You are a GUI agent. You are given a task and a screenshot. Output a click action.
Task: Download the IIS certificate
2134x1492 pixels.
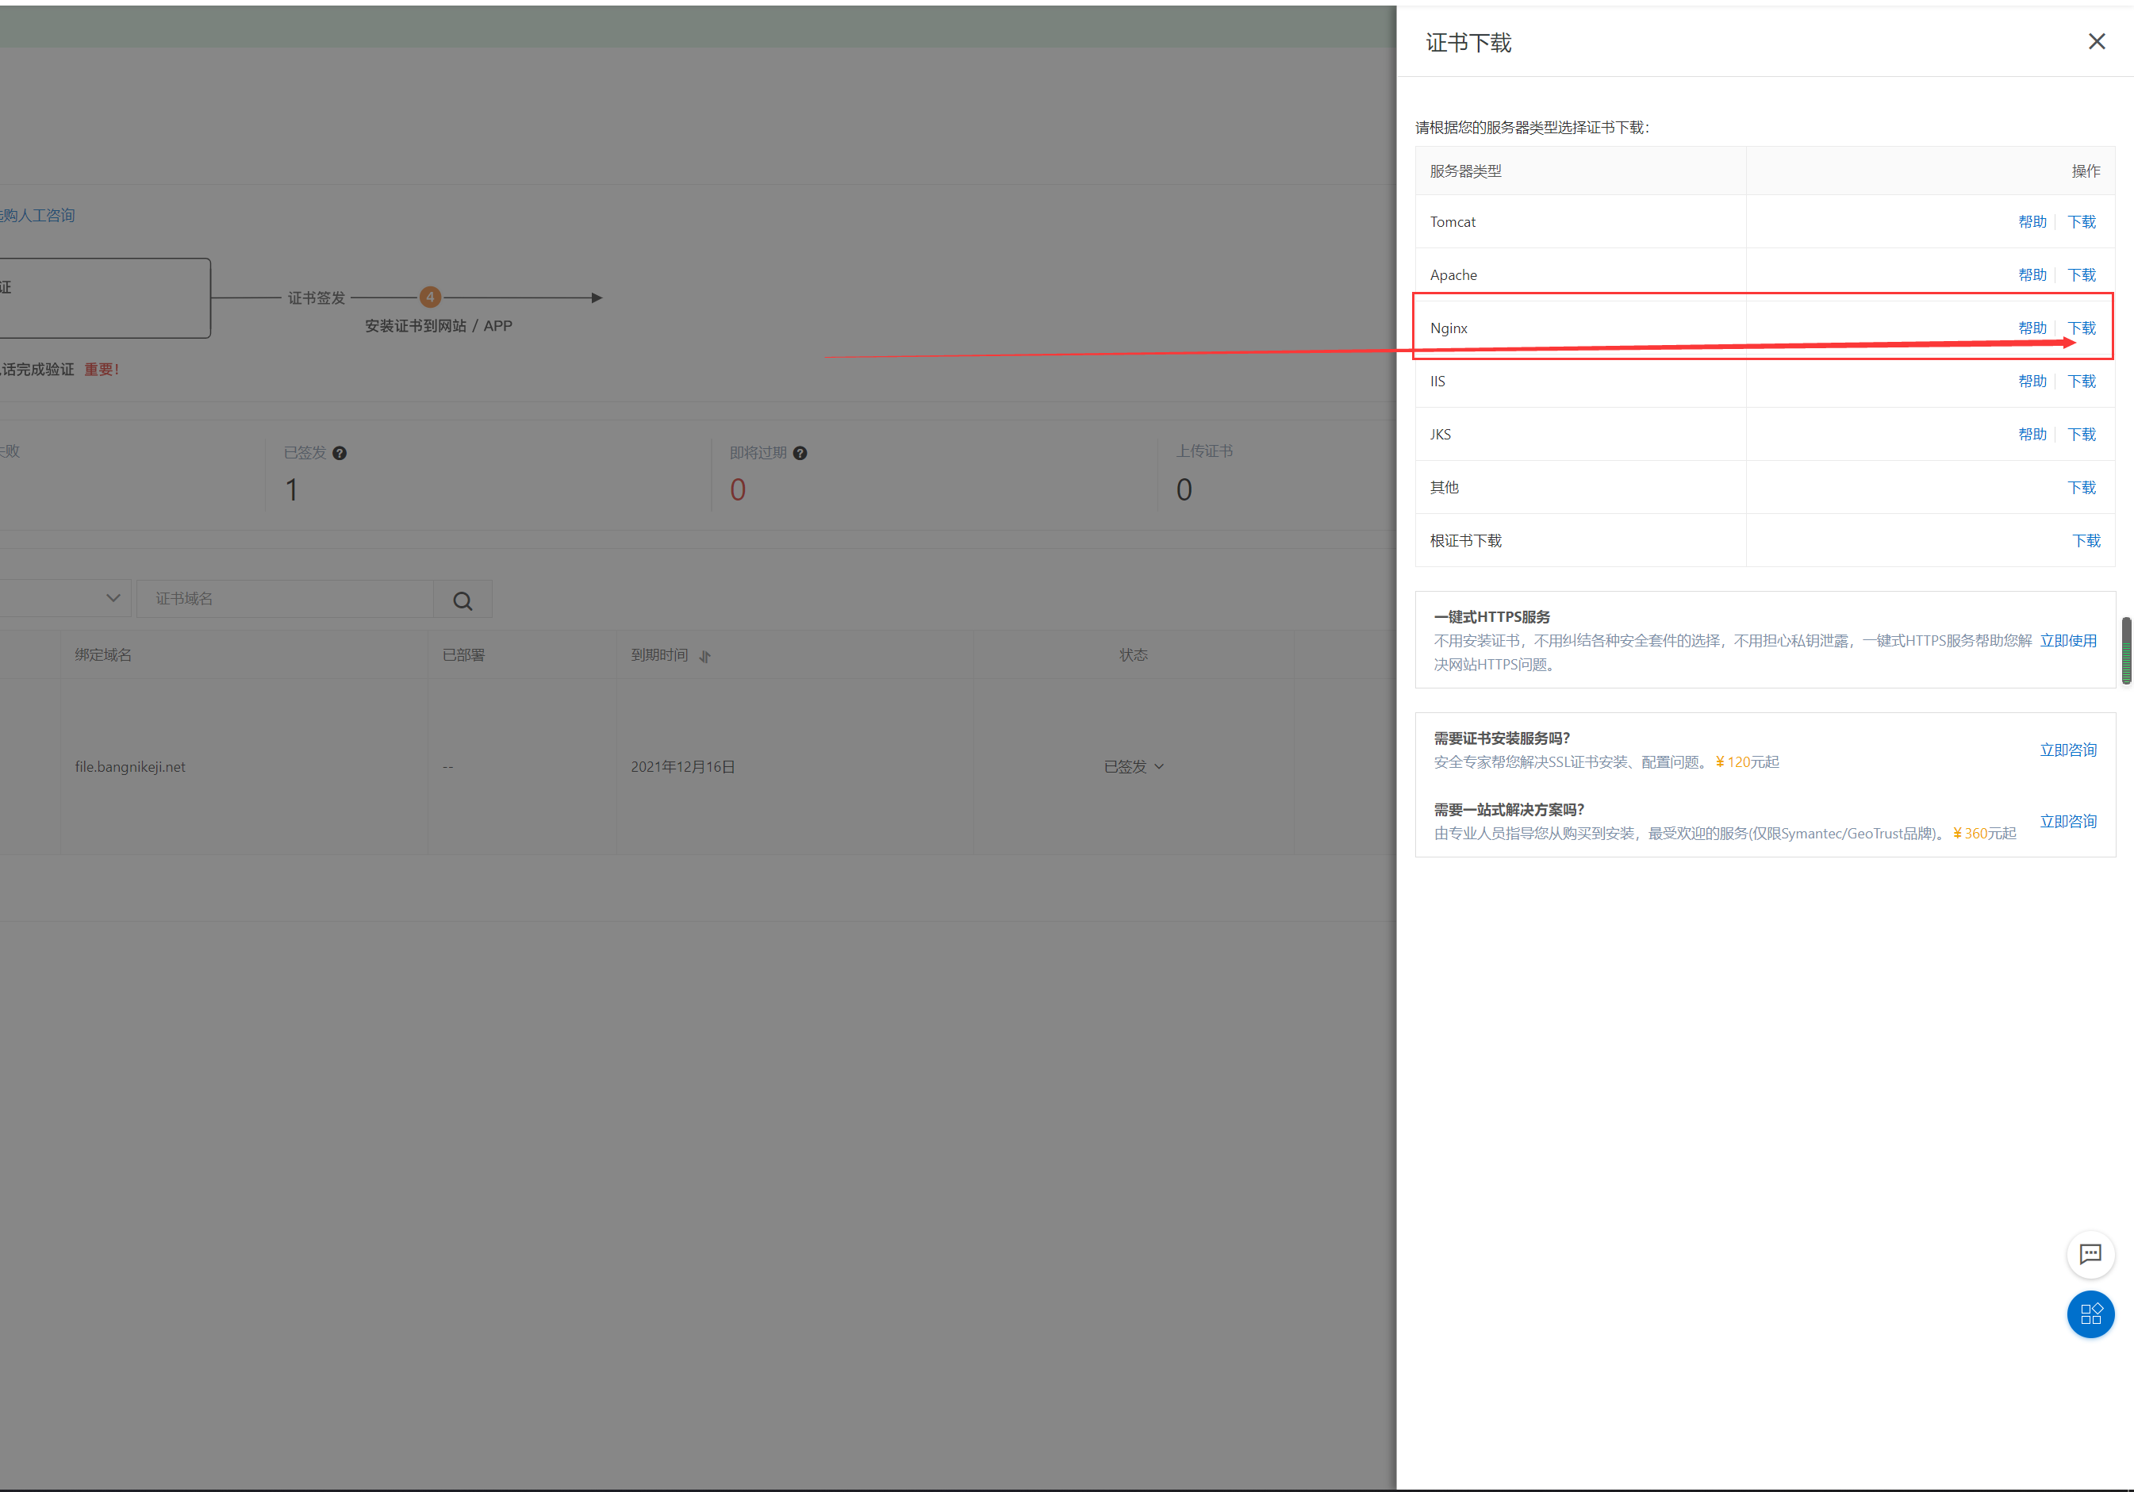coord(2081,382)
